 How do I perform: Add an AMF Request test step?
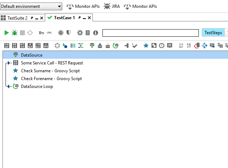pyautogui.click(x=30, y=46)
